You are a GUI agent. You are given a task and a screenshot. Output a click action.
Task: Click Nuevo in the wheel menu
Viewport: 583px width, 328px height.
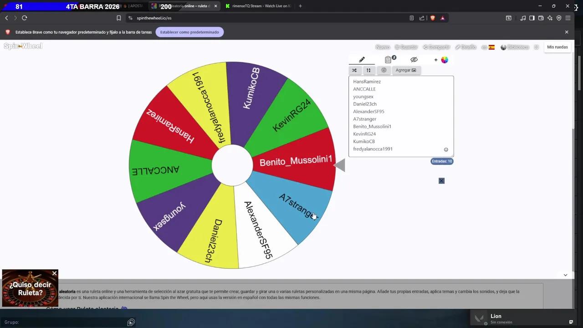click(x=383, y=47)
